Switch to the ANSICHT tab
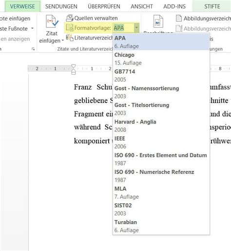Screen dimensions: 231x251 (142, 6)
